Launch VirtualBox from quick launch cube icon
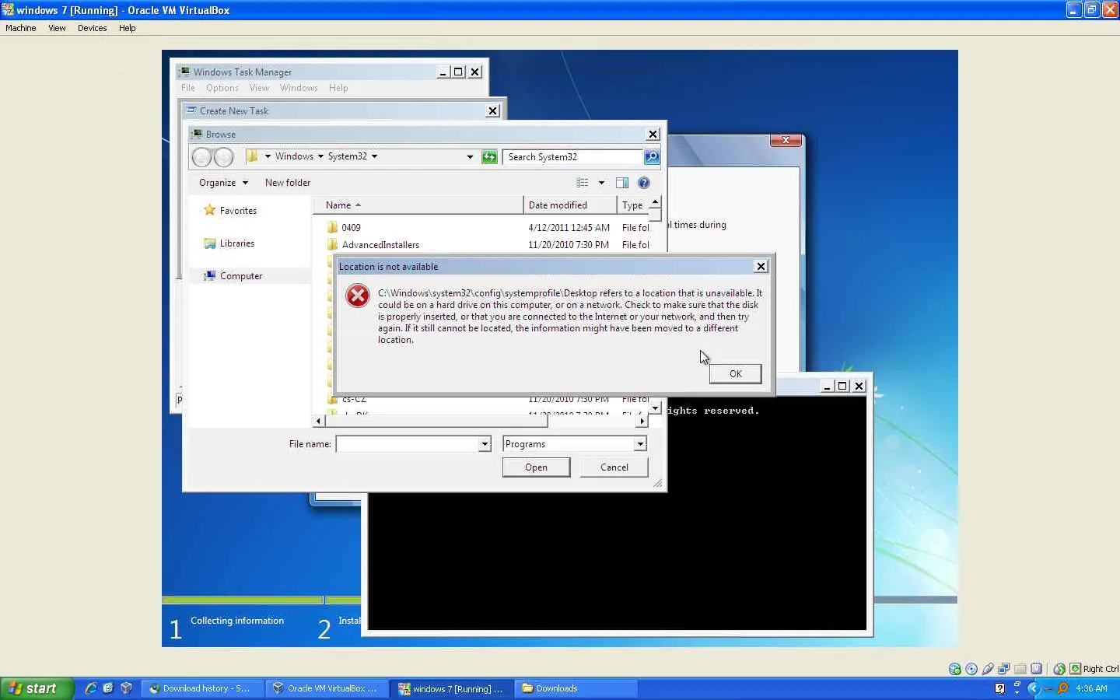The image size is (1120, 700). pos(126,688)
